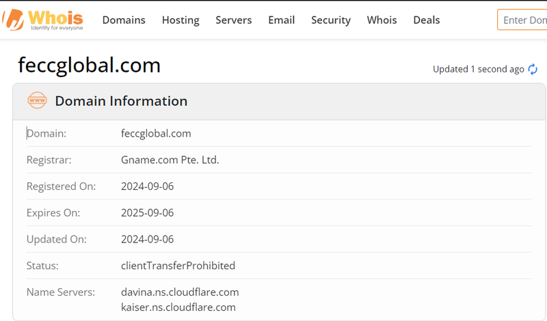Click the davina.ns.cloudflare.com name server

[180, 292]
